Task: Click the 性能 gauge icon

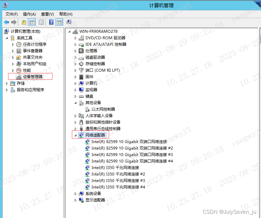Action: (19, 70)
